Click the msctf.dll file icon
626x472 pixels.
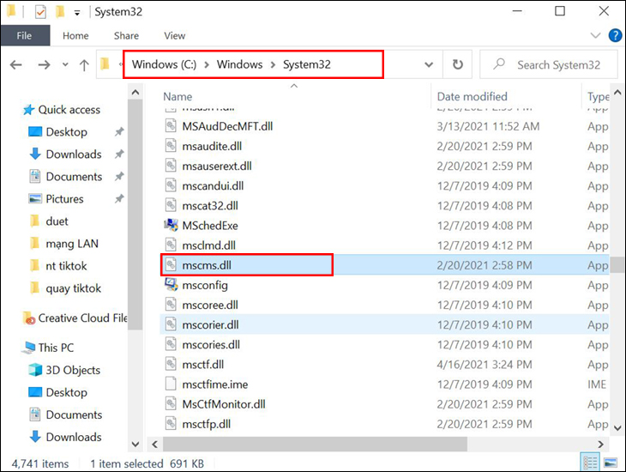[171, 365]
